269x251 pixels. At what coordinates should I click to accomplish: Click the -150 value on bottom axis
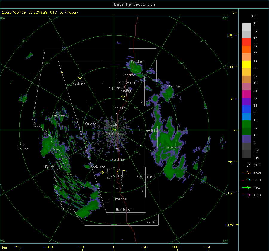click(x=18, y=247)
